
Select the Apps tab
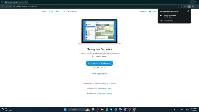pos(58,12)
